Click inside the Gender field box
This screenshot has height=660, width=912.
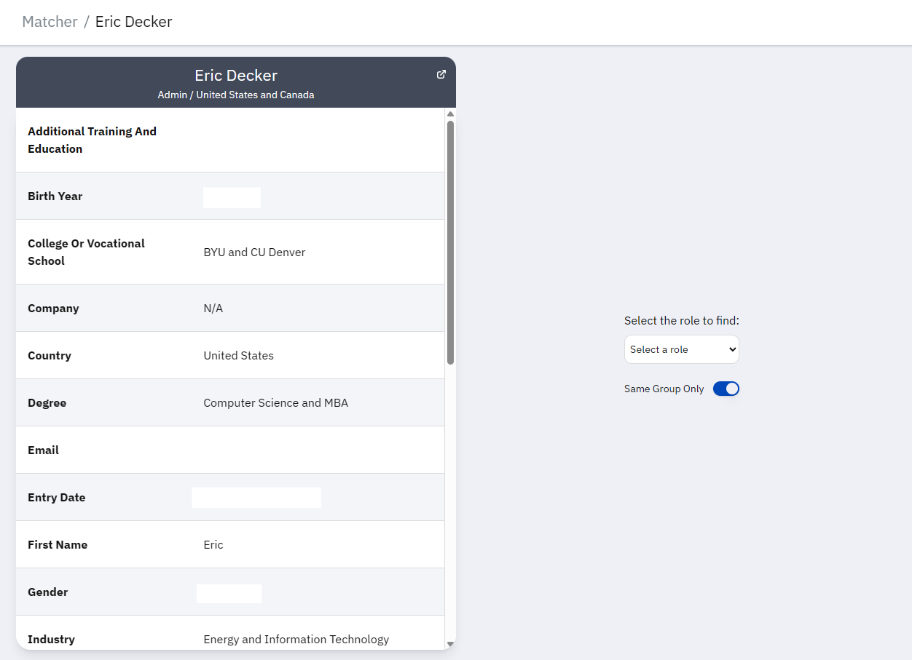point(229,593)
